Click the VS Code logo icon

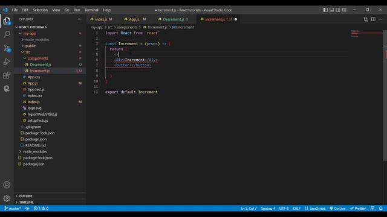tap(5, 10)
